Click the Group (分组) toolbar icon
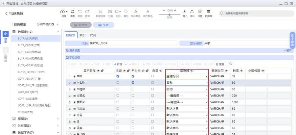Screen dimensions: 296x135 coord(110,12)
